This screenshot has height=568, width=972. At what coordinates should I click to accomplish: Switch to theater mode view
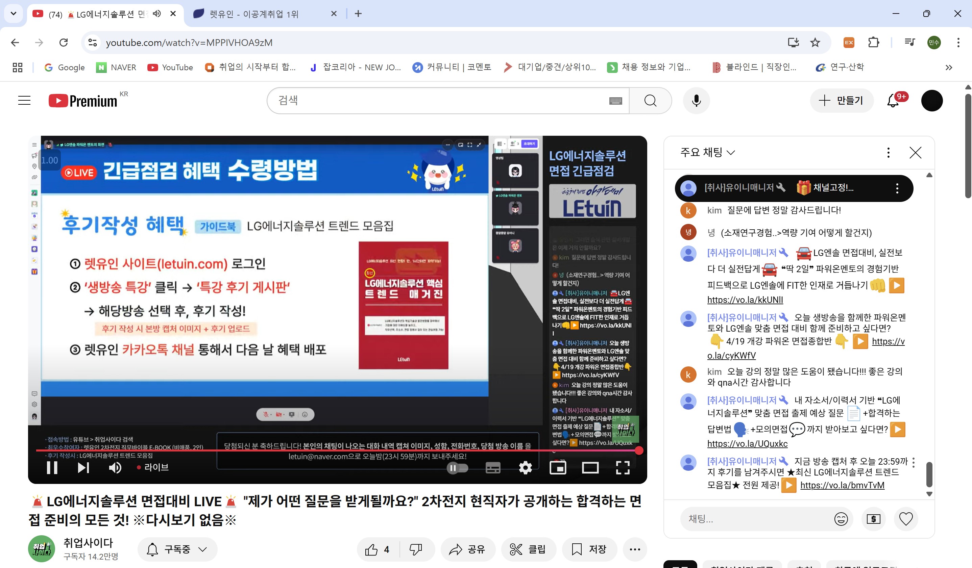click(590, 468)
